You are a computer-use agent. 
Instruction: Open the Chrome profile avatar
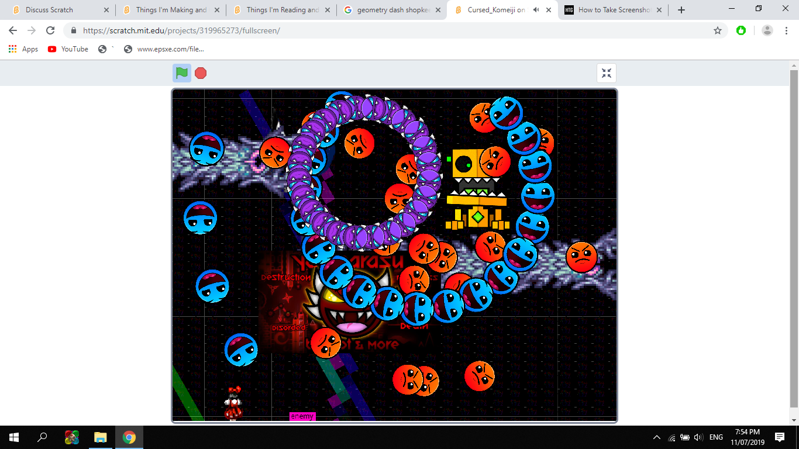click(767, 30)
